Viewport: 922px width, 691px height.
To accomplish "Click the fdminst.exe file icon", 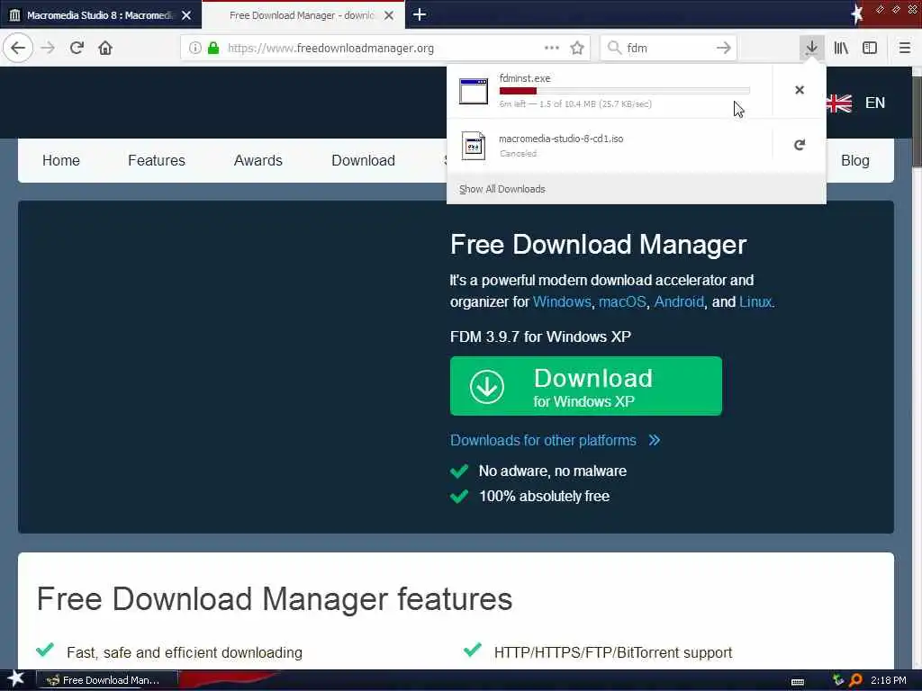I will [474, 91].
